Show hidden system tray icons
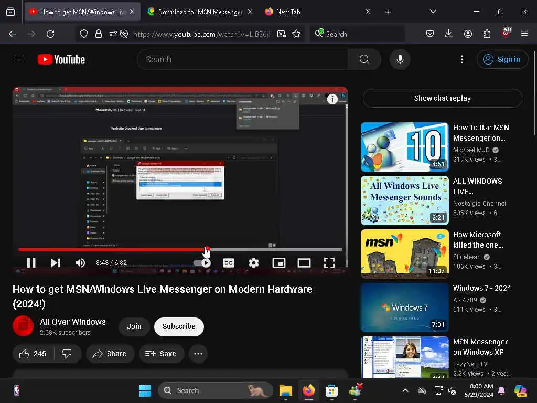The image size is (537, 403). [x=405, y=390]
